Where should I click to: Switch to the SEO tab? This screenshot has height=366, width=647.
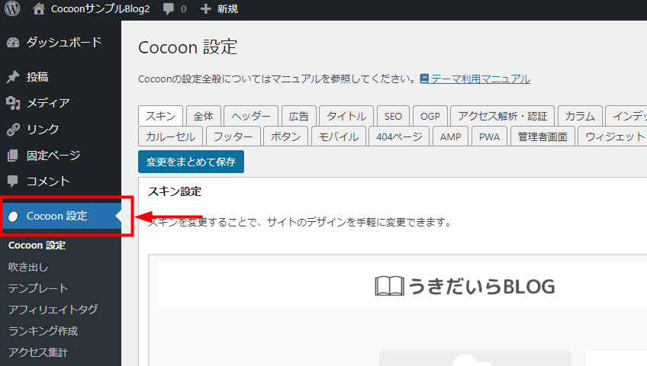(x=393, y=116)
